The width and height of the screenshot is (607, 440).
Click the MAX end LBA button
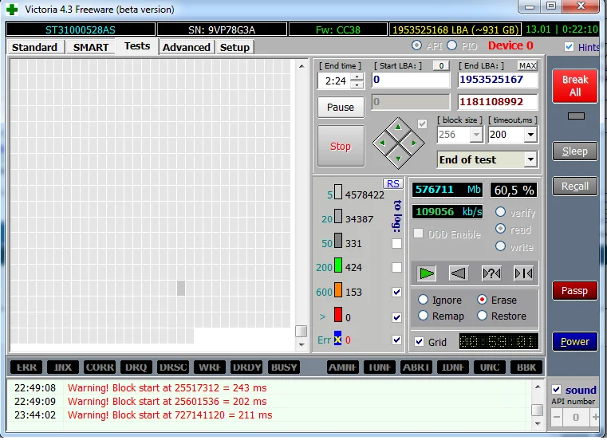point(527,65)
